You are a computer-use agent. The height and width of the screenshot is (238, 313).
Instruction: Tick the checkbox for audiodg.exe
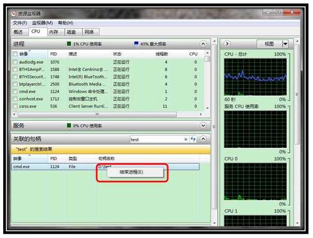coord(15,62)
